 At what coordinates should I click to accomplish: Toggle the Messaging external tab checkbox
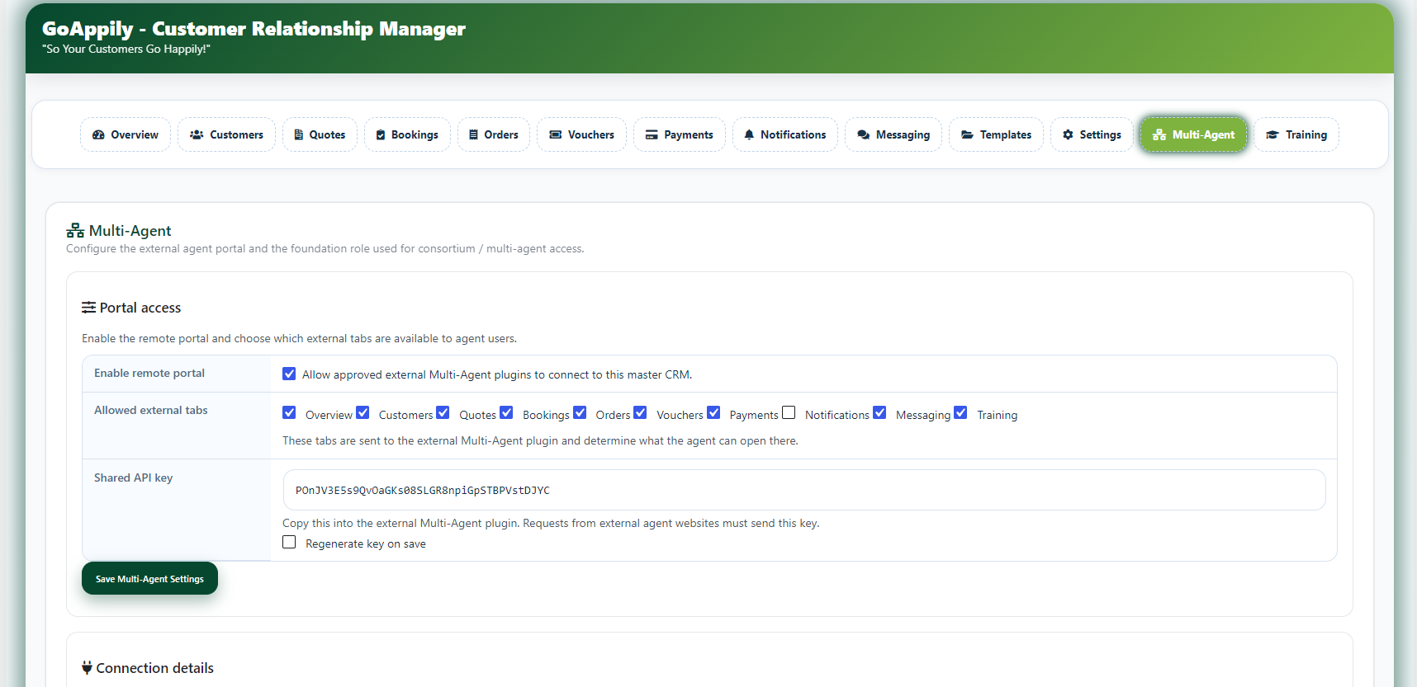click(x=879, y=412)
